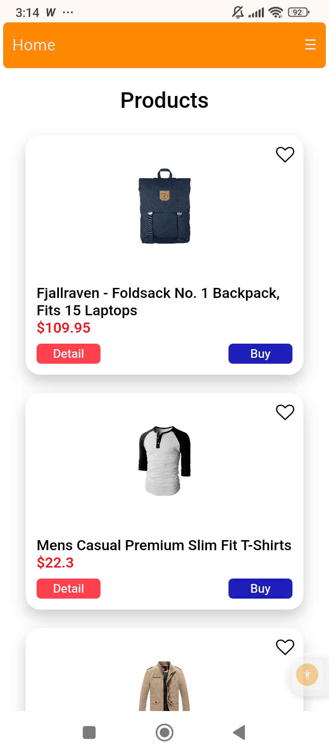Tap the tan jacket product image

(164, 686)
